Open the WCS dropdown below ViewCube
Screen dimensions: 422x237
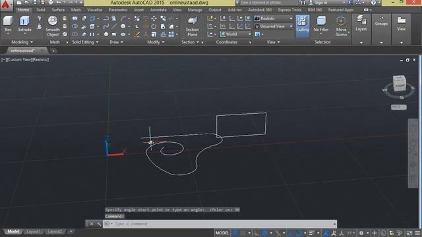click(x=398, y=107)
